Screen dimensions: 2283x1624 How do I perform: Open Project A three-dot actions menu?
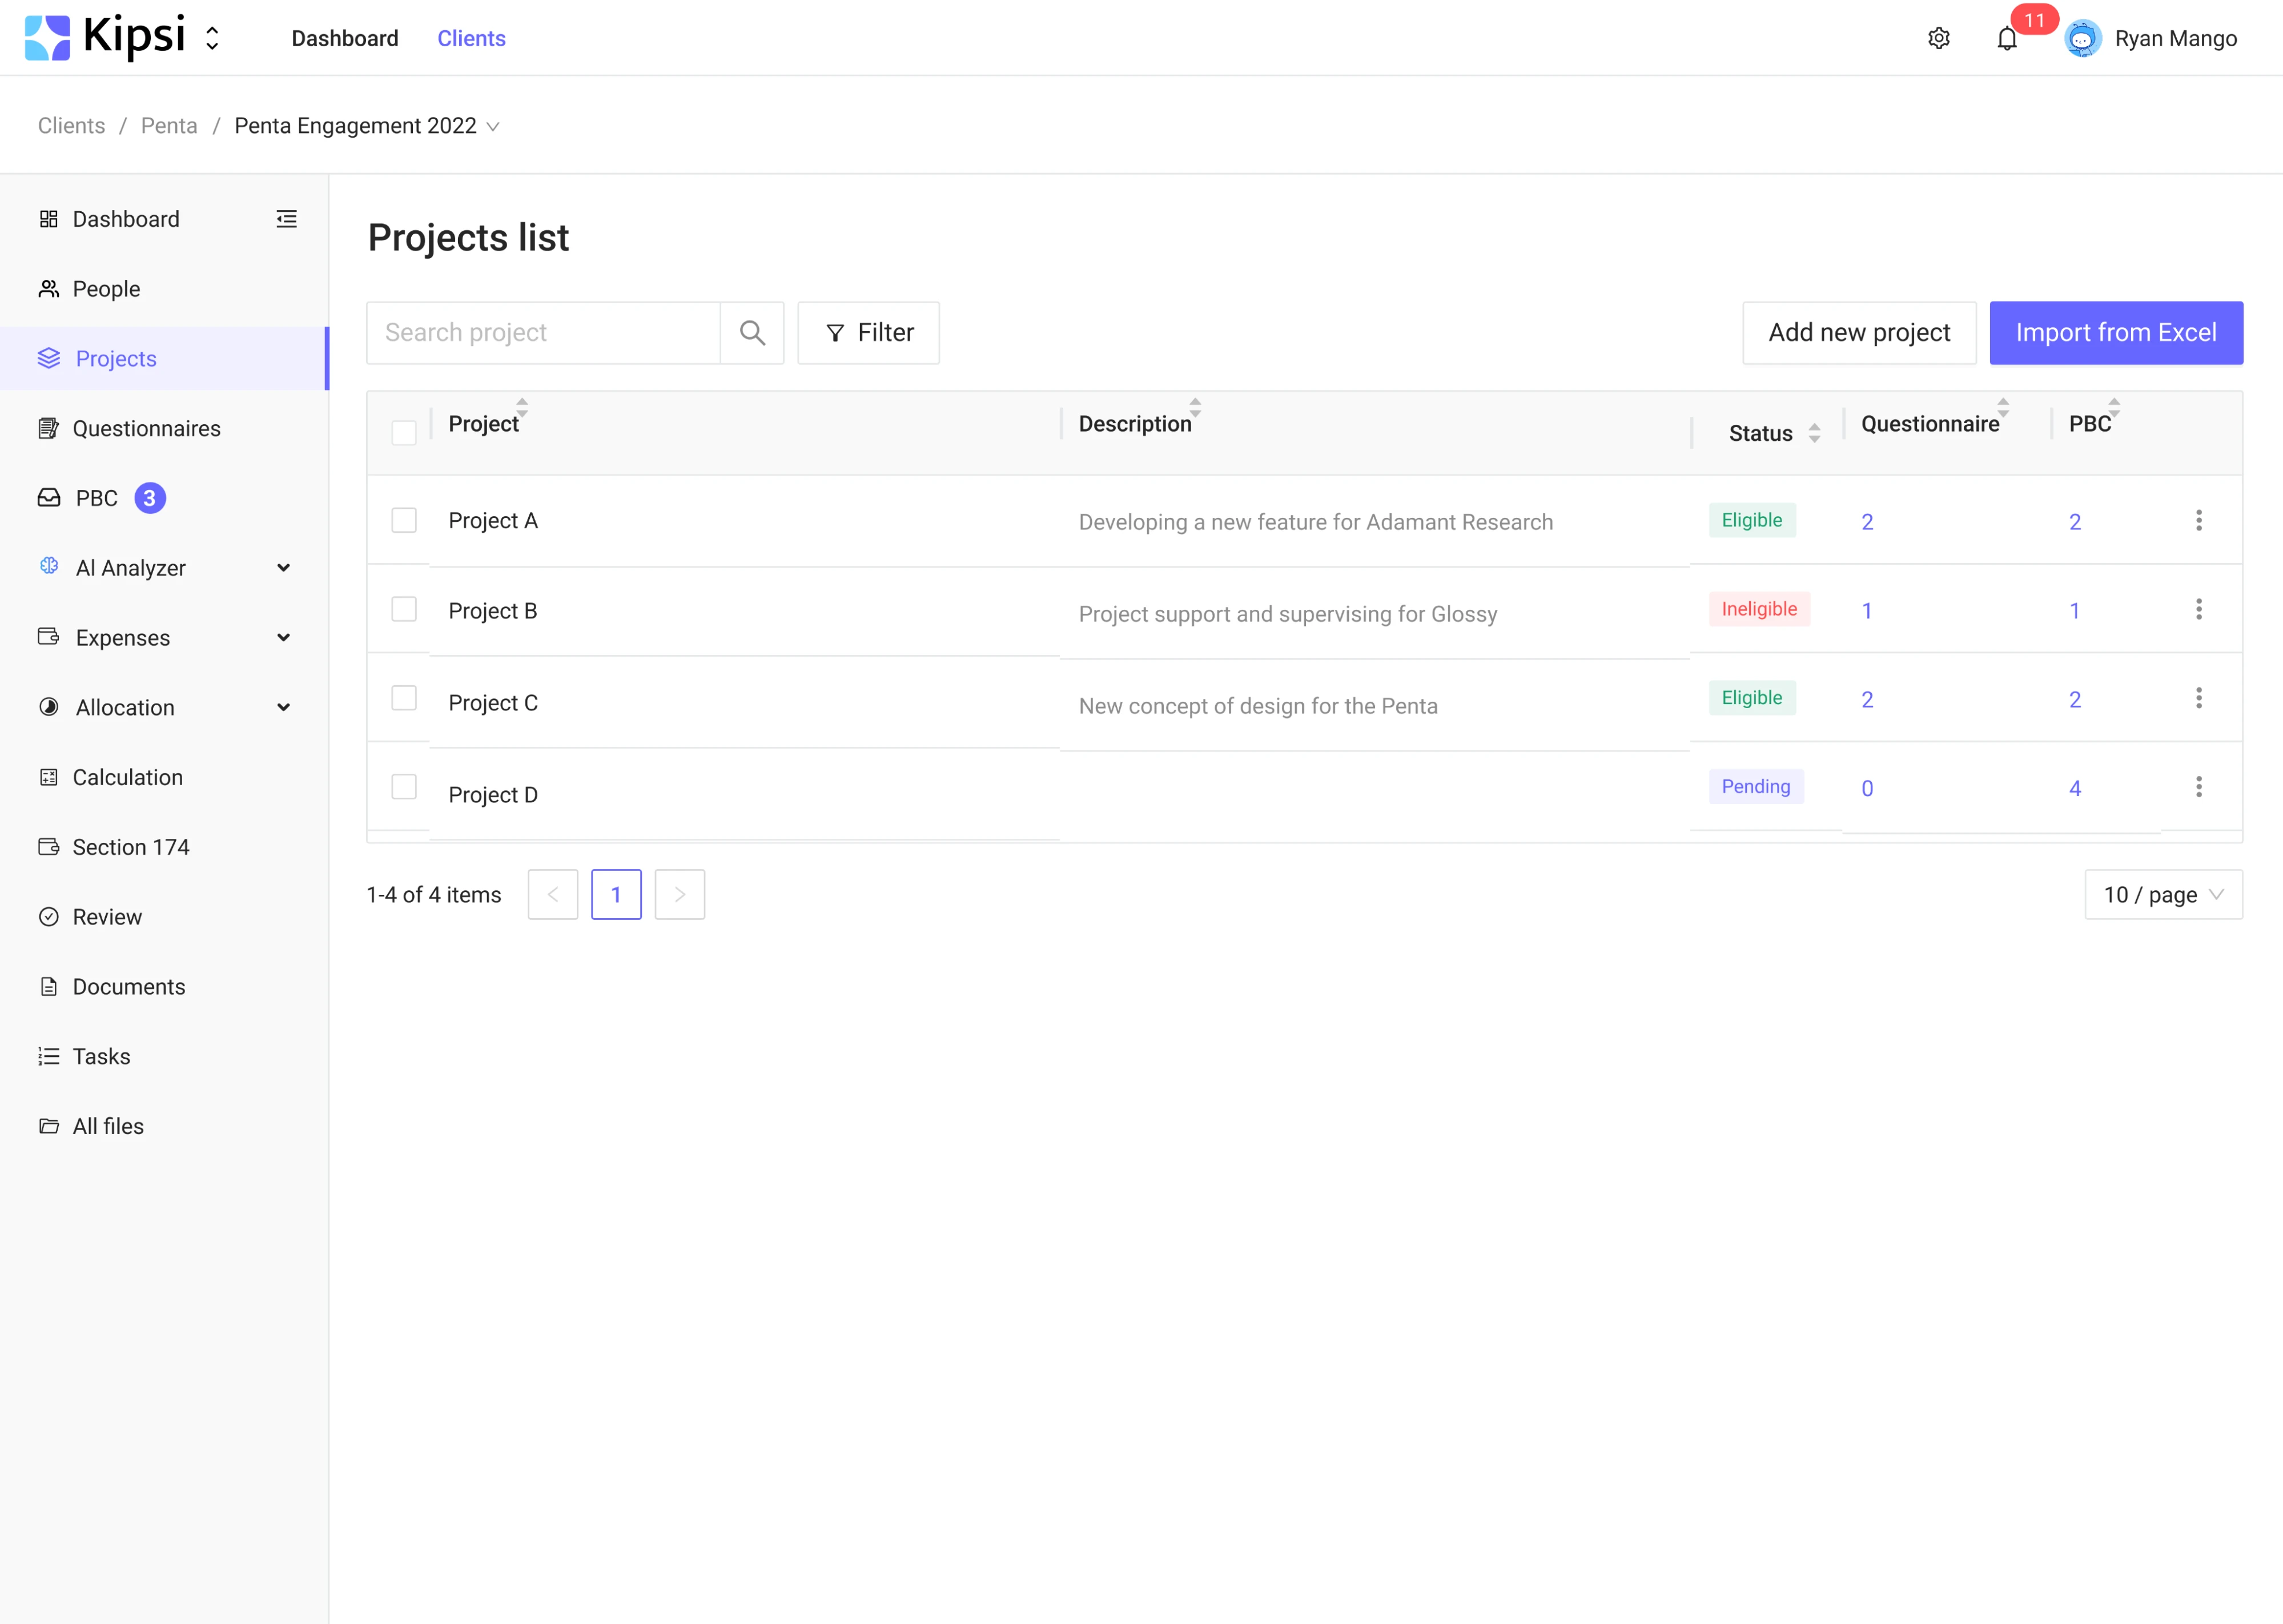pyautogui.click(x=2198, y=520)
